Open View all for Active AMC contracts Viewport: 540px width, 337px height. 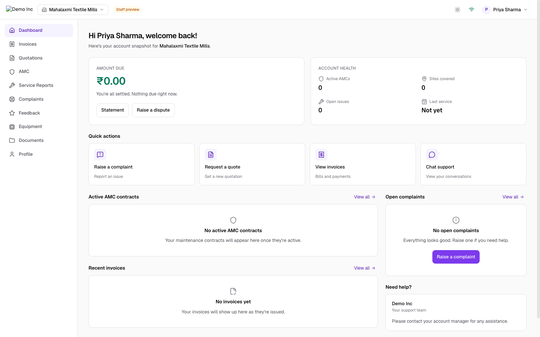364,197
